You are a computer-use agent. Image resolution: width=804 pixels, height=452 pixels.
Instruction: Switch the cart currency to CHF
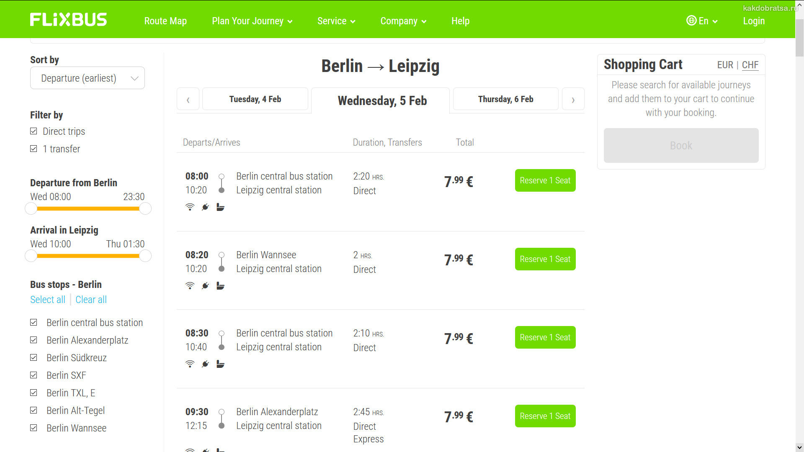[750, 65]
